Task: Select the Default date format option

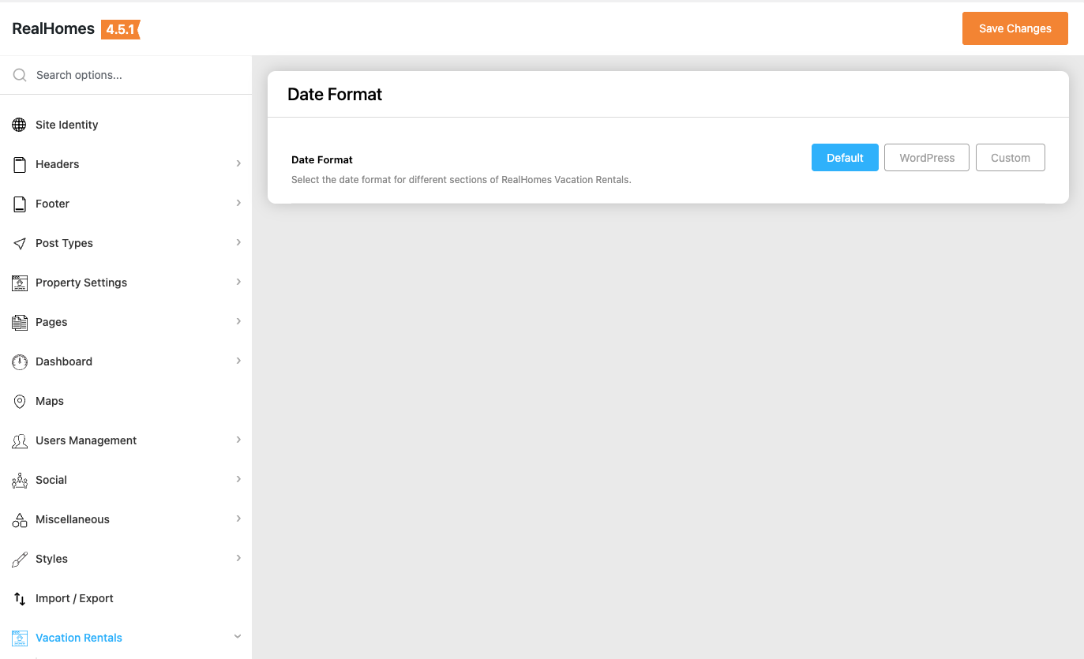Action: 845,158
